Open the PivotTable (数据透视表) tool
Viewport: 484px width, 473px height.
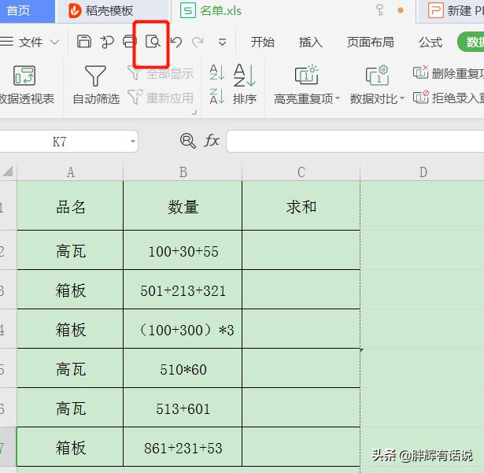click(x=25, y=85)
